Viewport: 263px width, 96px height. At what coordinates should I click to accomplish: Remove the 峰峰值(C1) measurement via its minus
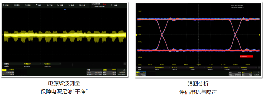pyautogui.click(x=40, y=64)
